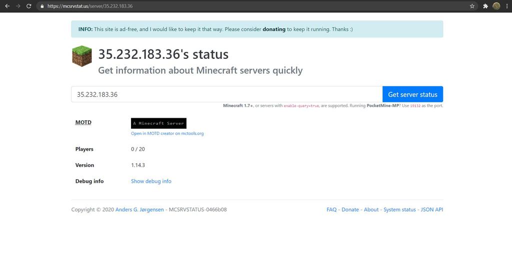The height and width of the screenshot is (263, 512).
Task: Open the FAQ footer link
Action: click(331, 210)
